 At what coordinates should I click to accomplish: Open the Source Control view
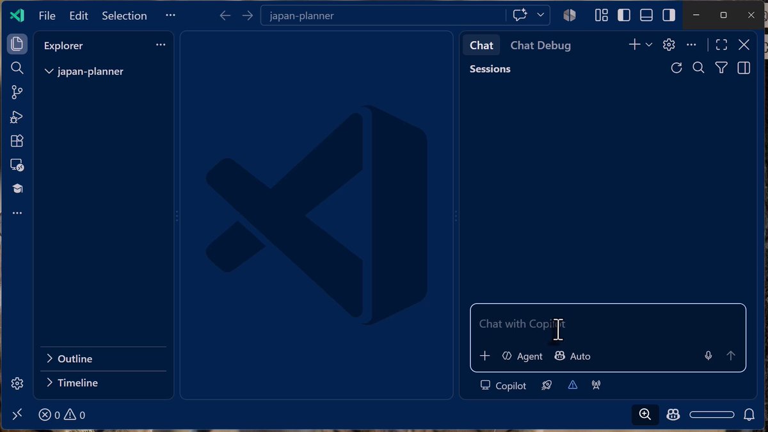pyautogui.click(x=17, y=93)
